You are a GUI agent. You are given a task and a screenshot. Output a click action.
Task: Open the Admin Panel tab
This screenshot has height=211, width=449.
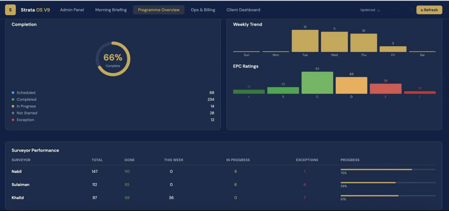click(x=72, y=10)
